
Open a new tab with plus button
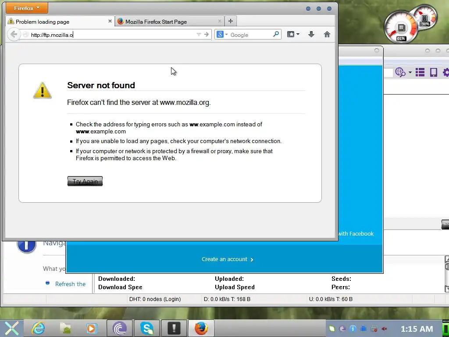tap(231, 21)
